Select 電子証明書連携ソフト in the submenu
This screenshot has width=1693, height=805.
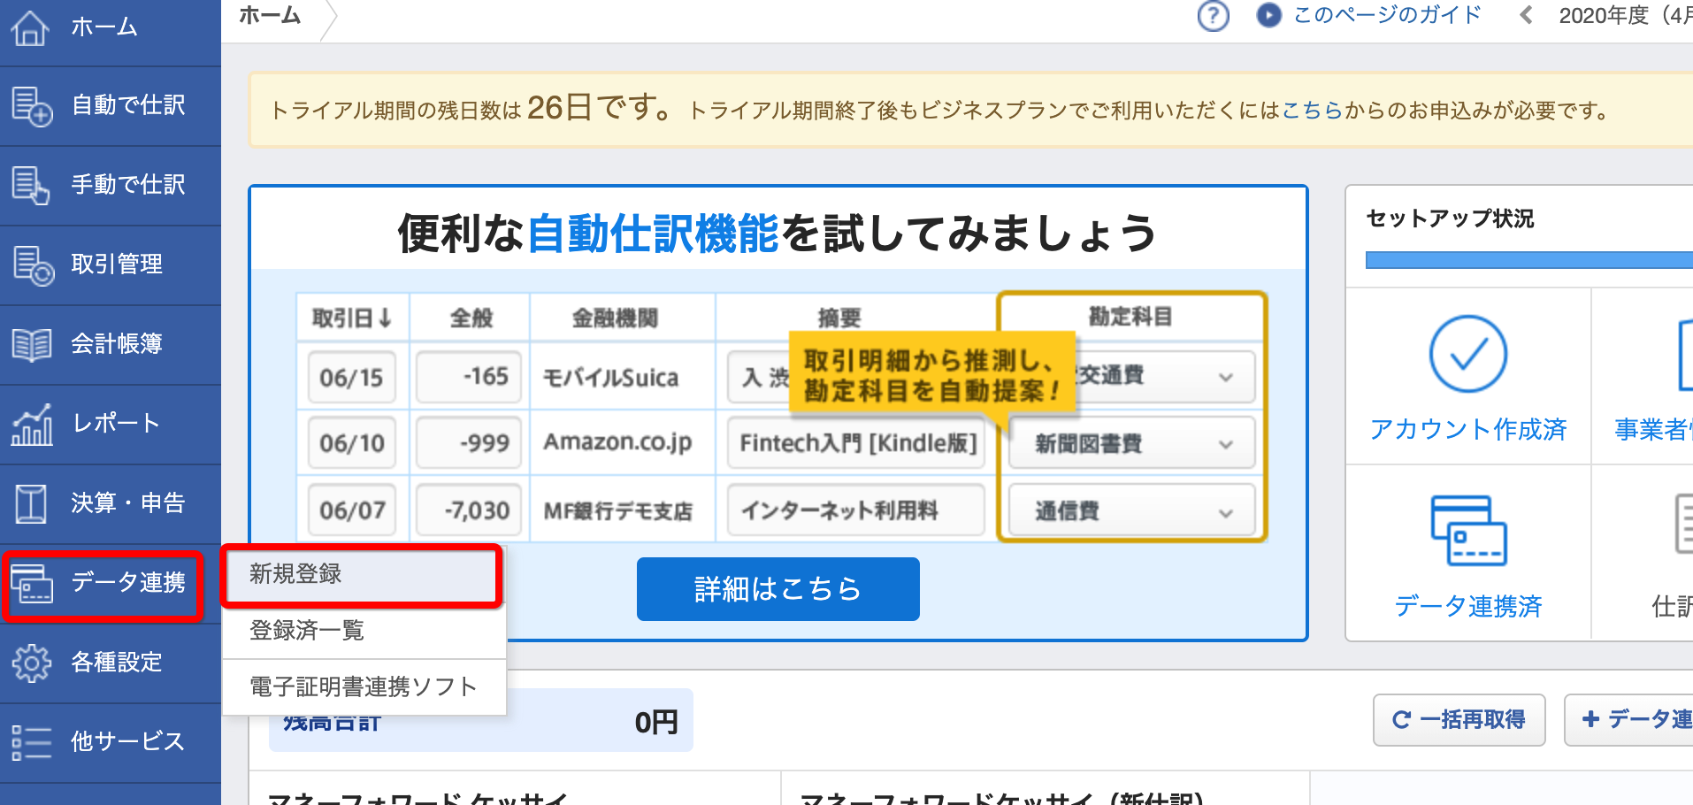point(364,687)
